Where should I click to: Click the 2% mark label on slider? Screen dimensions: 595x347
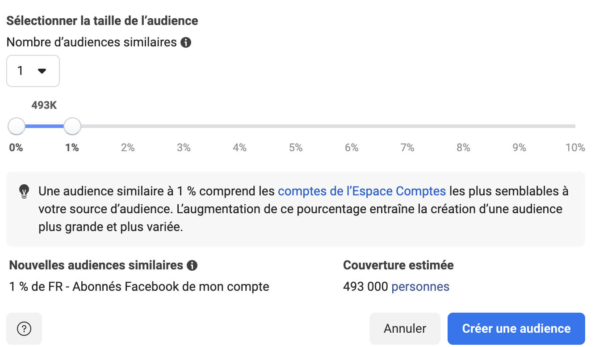pos(128,148)
